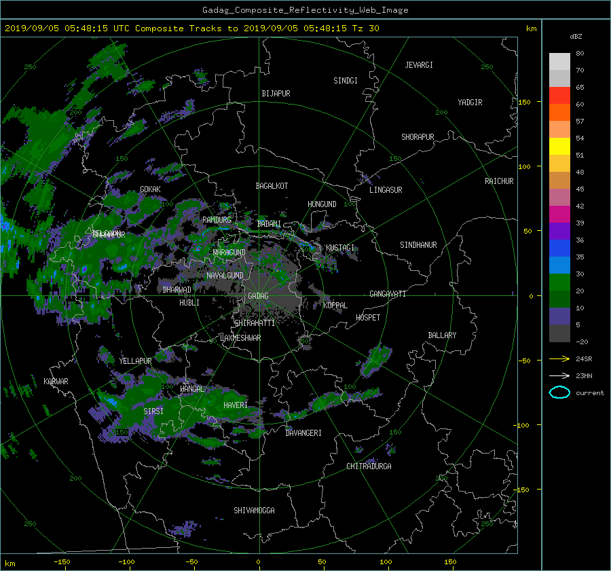
Task: Click the RAMDURG city label
Action: point(217,220)
